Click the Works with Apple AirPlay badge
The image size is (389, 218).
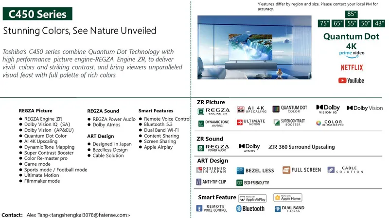pyautogui.click(x=252, y=198)
